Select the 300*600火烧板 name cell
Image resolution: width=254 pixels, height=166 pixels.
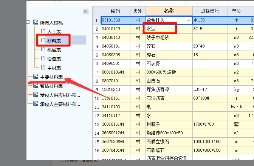tap(169, 72)
